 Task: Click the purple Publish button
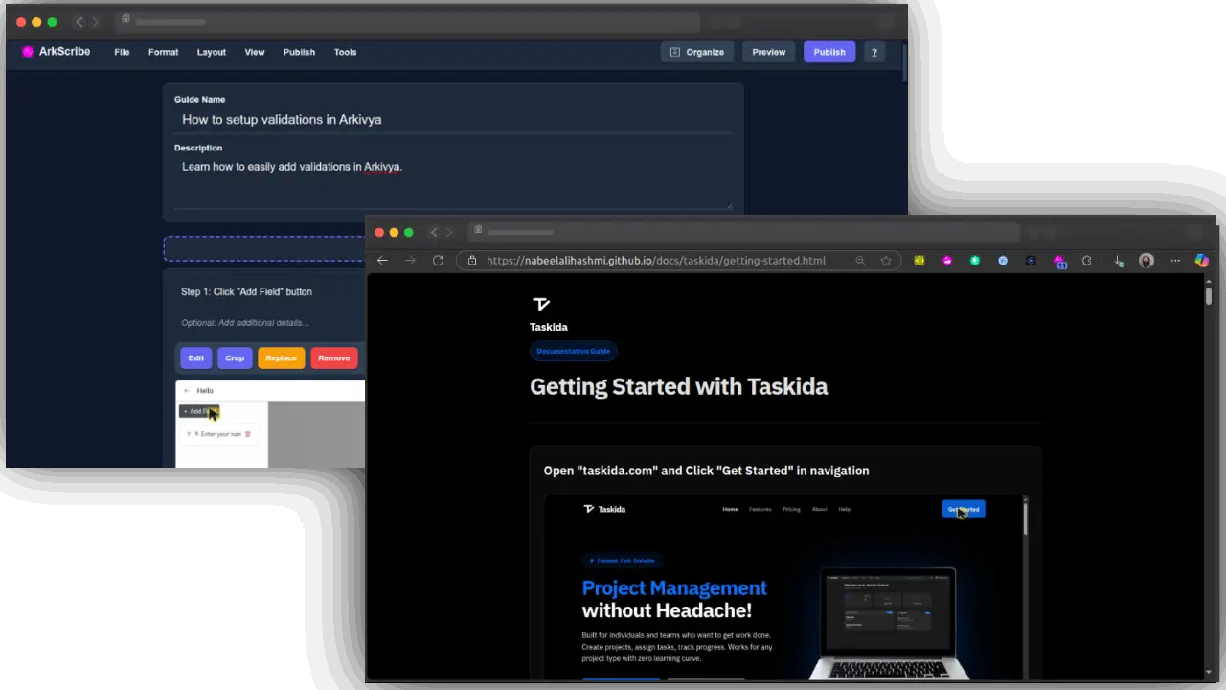[x=829, y=52]
